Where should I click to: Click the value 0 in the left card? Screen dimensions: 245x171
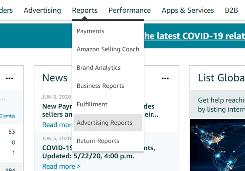13,143
